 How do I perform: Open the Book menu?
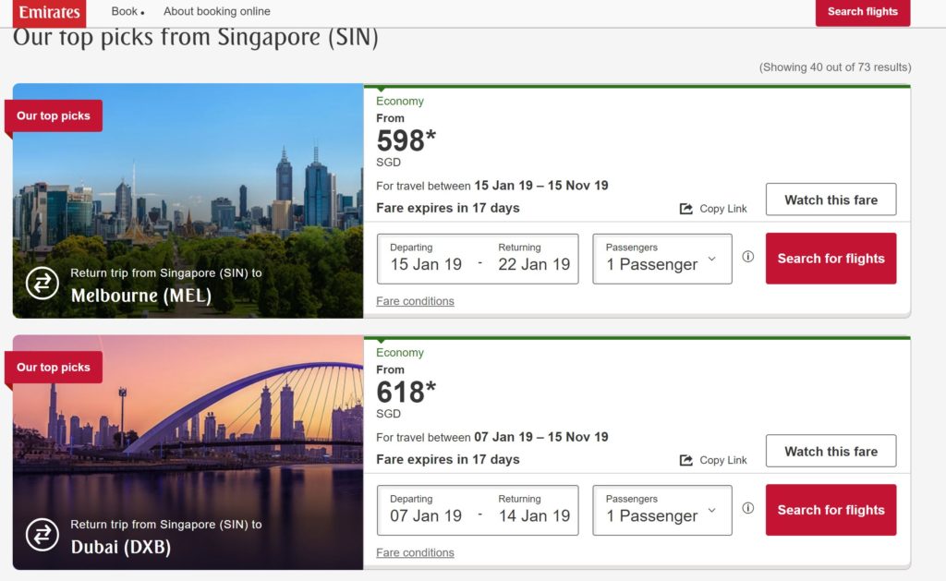point(127,12)
